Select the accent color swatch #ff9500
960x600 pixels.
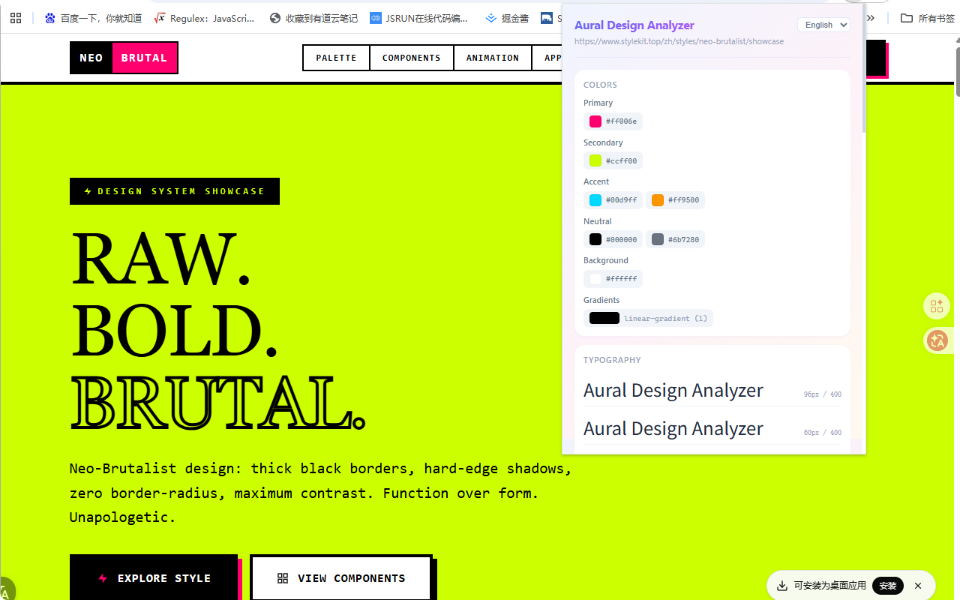675,200
